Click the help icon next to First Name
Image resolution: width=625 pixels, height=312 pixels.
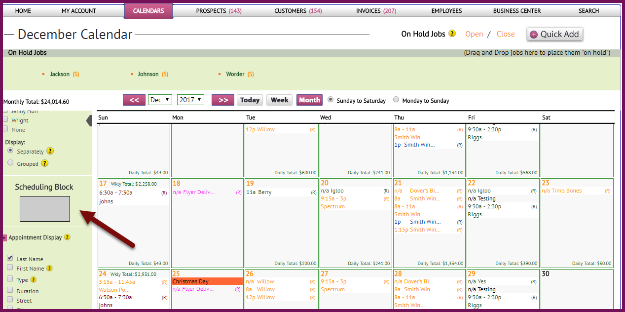(49, 269)
